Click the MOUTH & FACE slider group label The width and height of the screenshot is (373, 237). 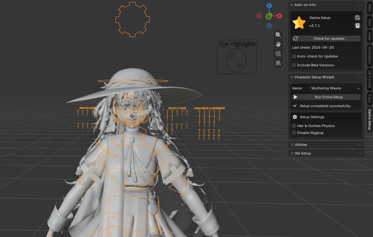pyautogui.click(x=177, y=108)
